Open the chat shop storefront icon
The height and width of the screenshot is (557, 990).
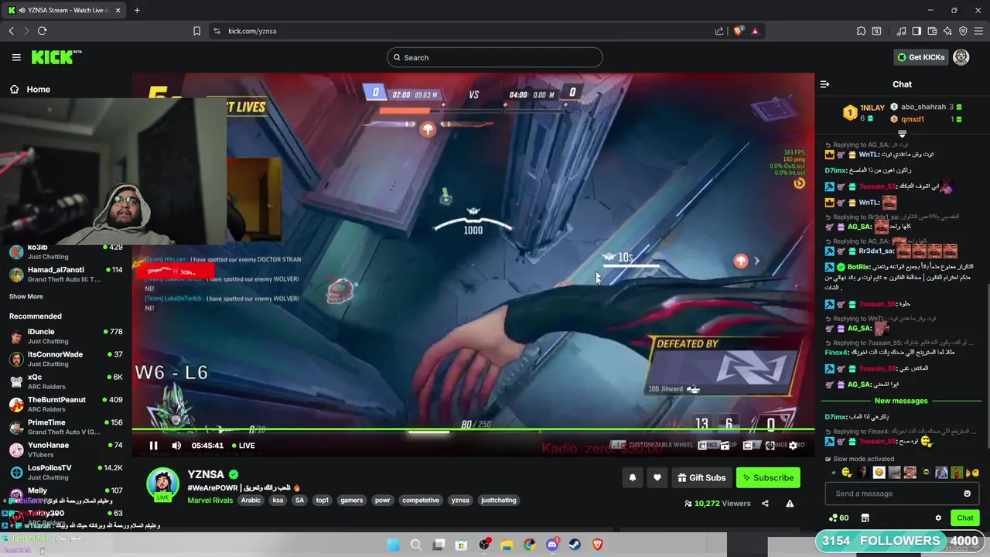tap(865, 518)
